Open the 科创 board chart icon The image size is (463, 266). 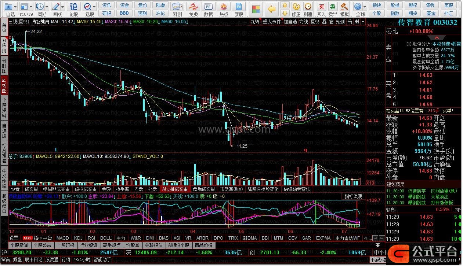point(177,7)
